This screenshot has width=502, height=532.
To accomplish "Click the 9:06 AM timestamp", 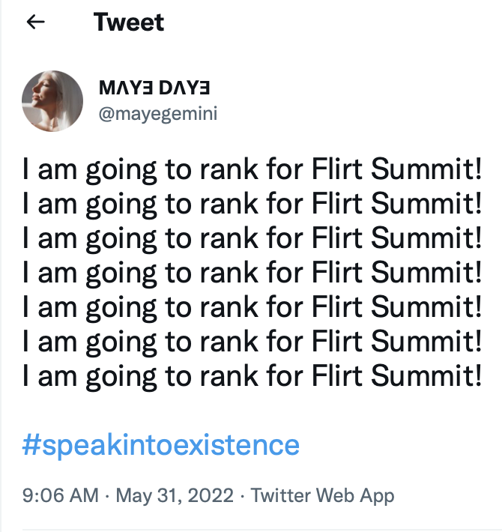I will point(60,495).
